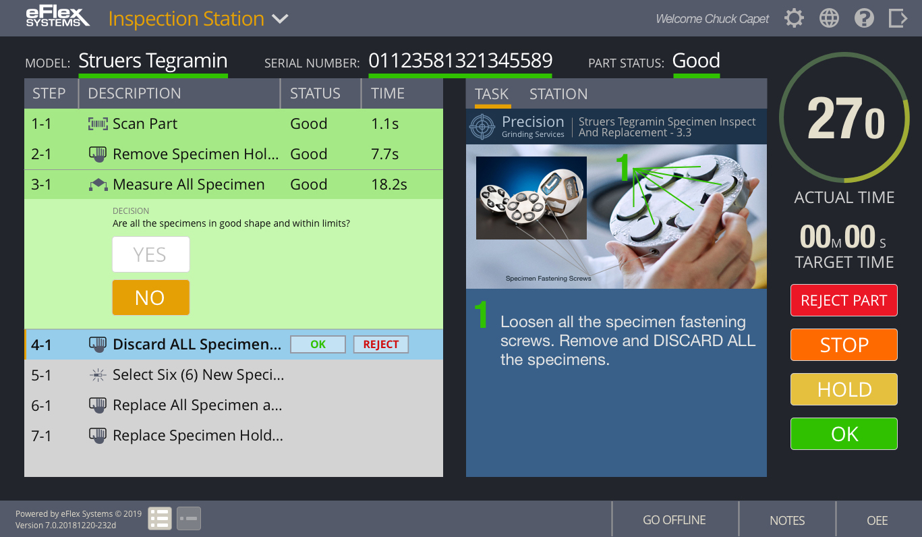Switch to the STATION tab
Viewport: 922px width, 537px height.
(558, 94)
